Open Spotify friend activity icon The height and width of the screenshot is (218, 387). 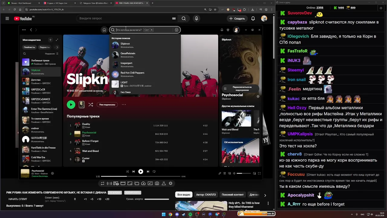(x=227, y=30)
